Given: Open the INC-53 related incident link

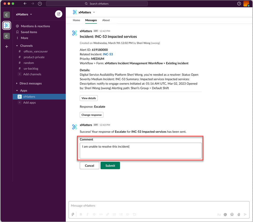Looking at the screenshot, I should pos(108,54).
